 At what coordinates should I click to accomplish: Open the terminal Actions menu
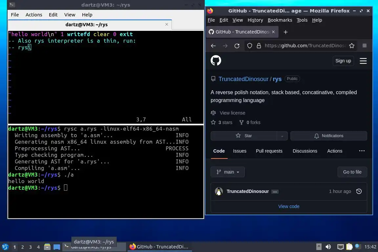[x=34, y=15]
